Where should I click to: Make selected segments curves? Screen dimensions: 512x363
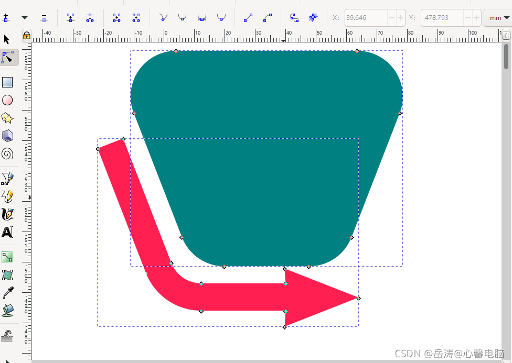click(268, 18)
